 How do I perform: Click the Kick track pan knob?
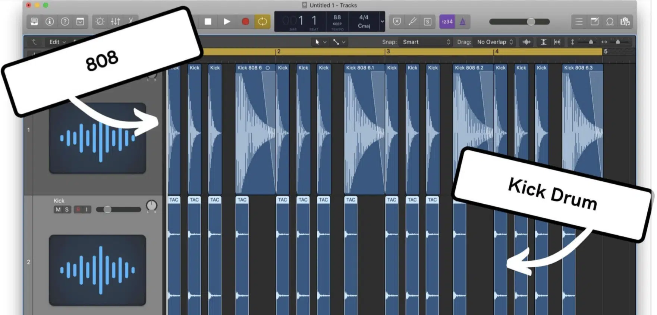pos(151,206)
